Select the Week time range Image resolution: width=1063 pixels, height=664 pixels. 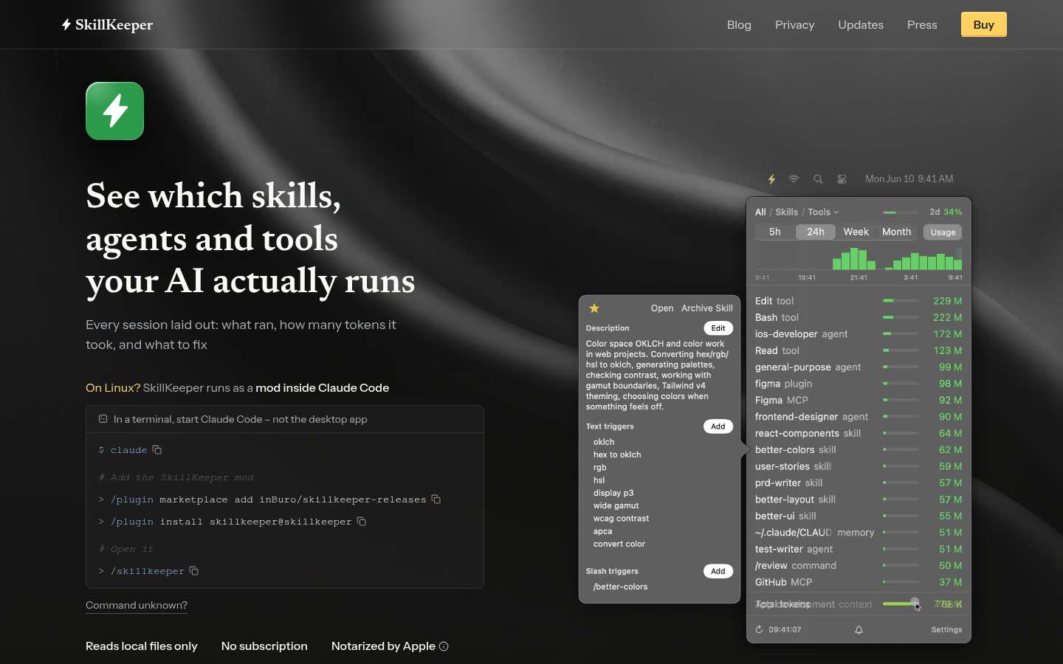pos(856,232)
